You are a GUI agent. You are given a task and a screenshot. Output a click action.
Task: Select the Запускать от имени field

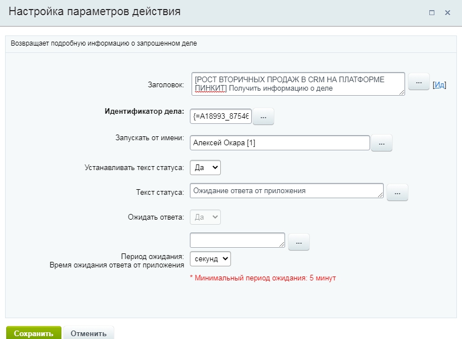point(279,143)
